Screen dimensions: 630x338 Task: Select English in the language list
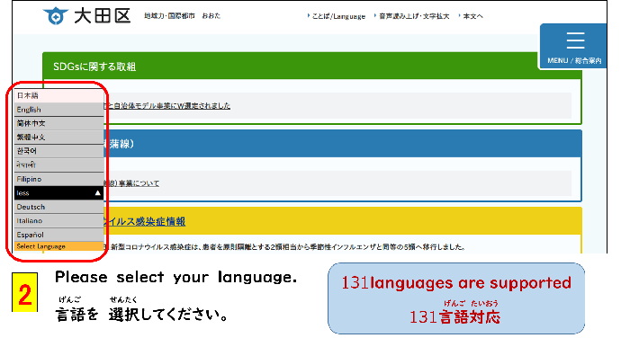[58, 110]
